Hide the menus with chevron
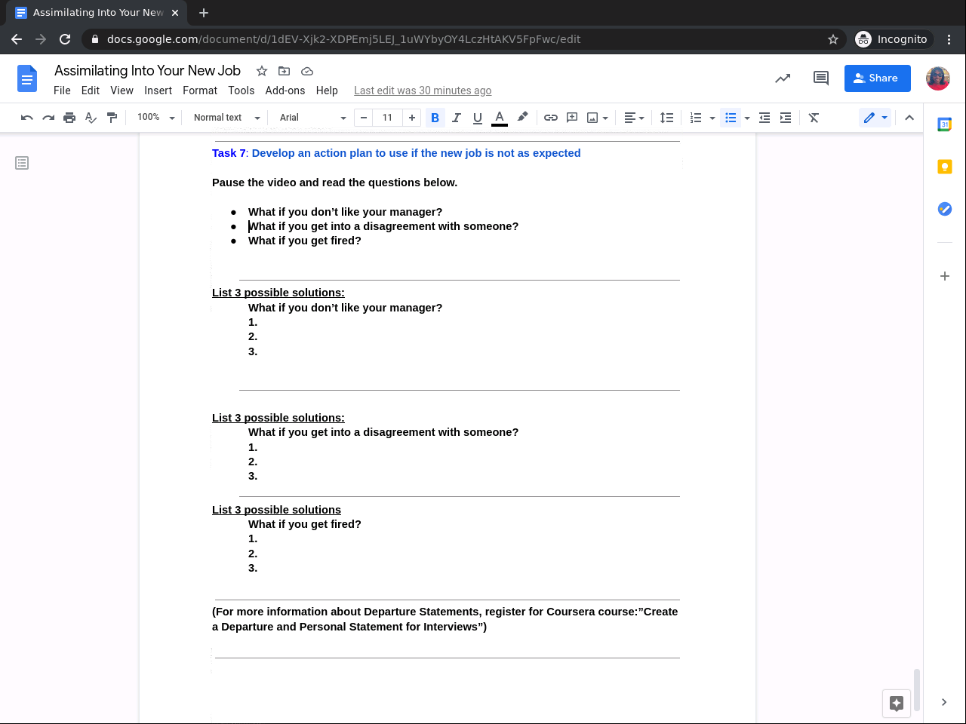 tap(909, 118)
